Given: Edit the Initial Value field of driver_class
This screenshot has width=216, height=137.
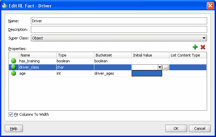Looking at the screenshot, I should pyautogui.click(x=145, y=67).
